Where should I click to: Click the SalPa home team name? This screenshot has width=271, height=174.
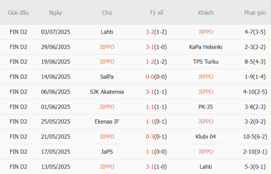[x=107, y=77]
